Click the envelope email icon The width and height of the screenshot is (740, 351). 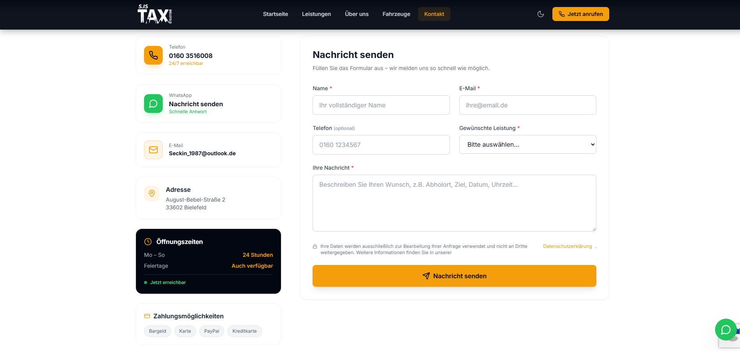click(x=153, y=150)
